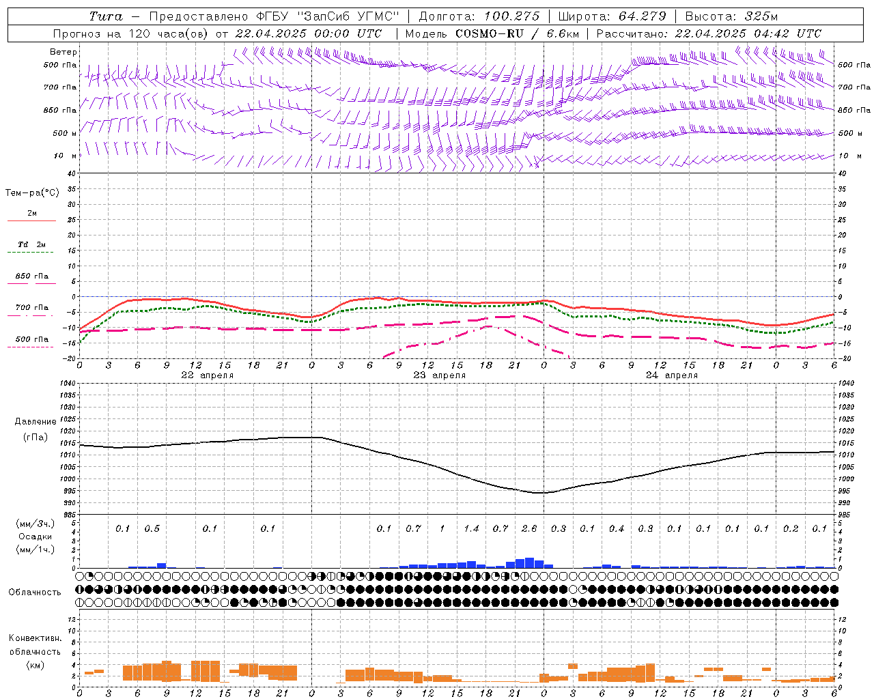Click the '500 гПа' temperature legend entry

pyautogui.click(x=32, y=339)
